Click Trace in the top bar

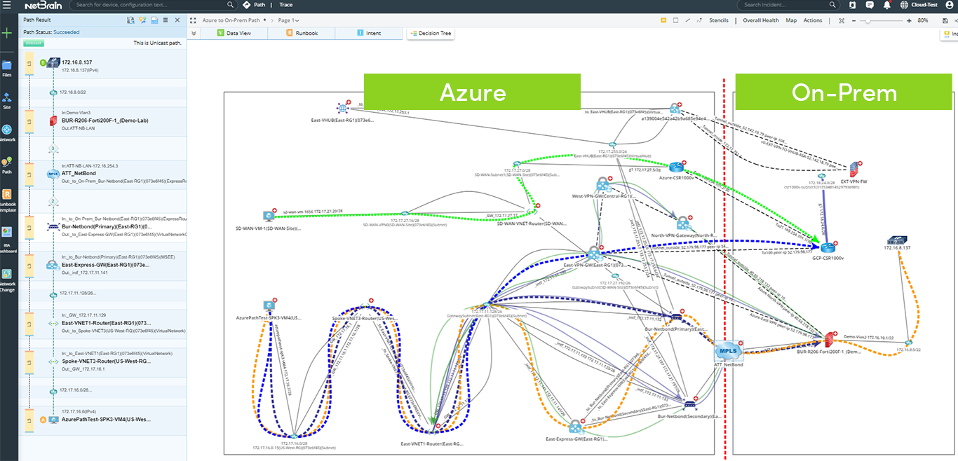[x=286, y=5]
